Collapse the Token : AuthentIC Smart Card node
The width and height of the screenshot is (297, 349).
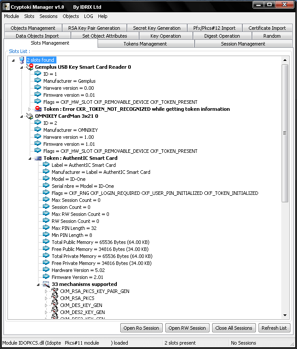pyautogui.click(x=30, y=159)
